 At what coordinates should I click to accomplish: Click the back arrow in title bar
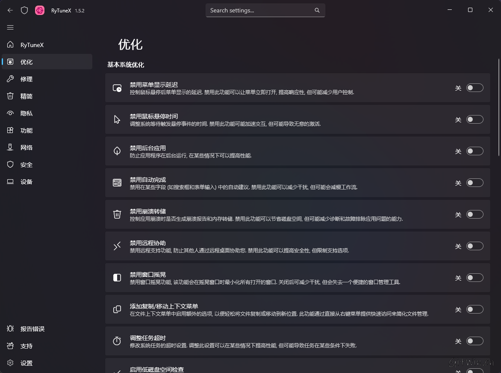[10, 10]
